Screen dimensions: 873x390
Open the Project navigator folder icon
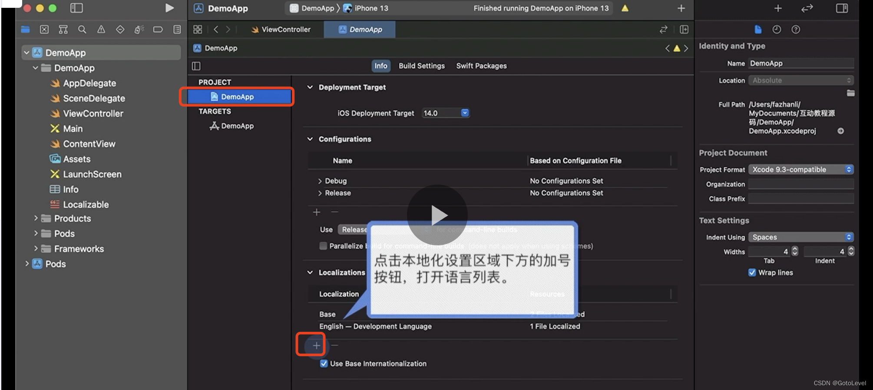pyautogui.click(x=25, y=30)
